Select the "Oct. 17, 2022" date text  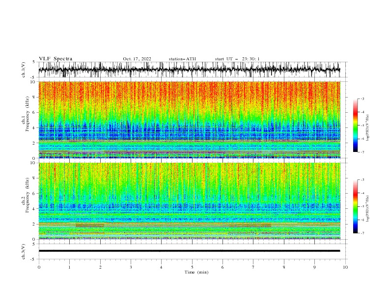tap(137, 59)
